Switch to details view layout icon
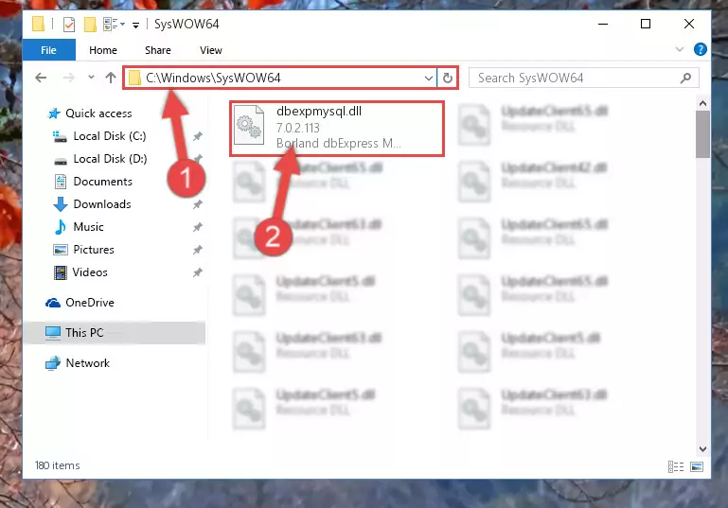The width and height of the screenshot is (728, 508). [x=676, y=466]
